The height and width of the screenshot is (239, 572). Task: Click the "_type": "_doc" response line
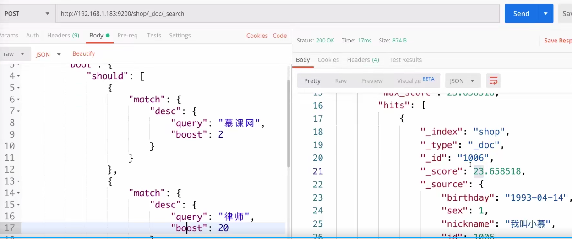point(462,145)
